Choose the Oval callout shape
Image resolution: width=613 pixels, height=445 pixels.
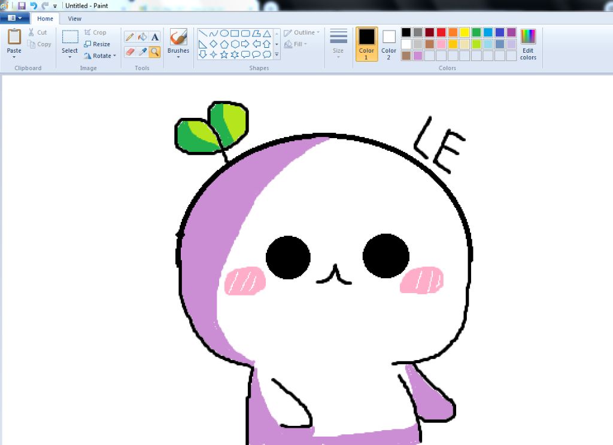click(x=256, y=54)
